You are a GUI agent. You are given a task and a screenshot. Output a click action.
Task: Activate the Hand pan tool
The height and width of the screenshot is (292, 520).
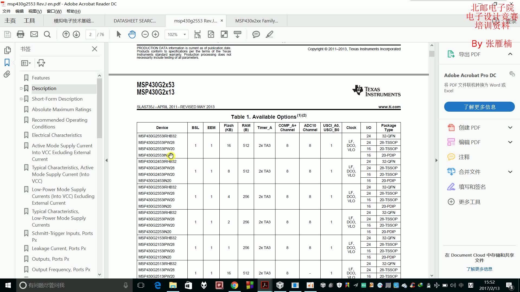point(132,34)
